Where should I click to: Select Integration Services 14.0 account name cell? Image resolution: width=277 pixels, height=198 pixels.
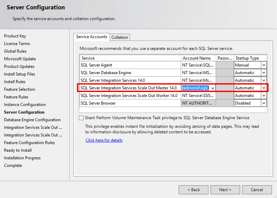(198, 80)
